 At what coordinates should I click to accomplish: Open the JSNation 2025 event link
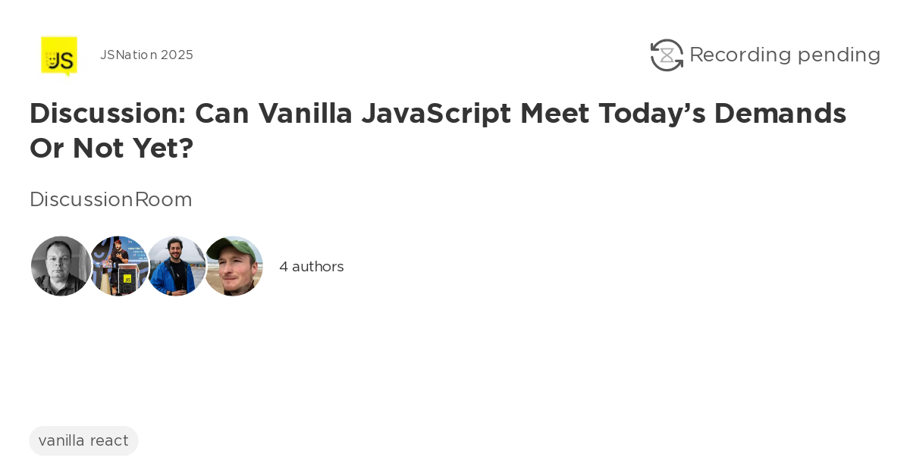point(146,55)
